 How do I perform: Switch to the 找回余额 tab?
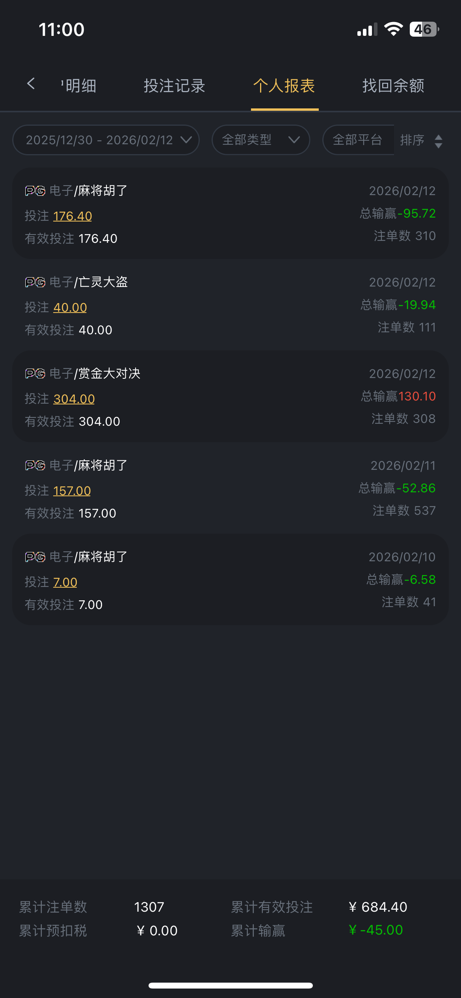pos(393,86)
